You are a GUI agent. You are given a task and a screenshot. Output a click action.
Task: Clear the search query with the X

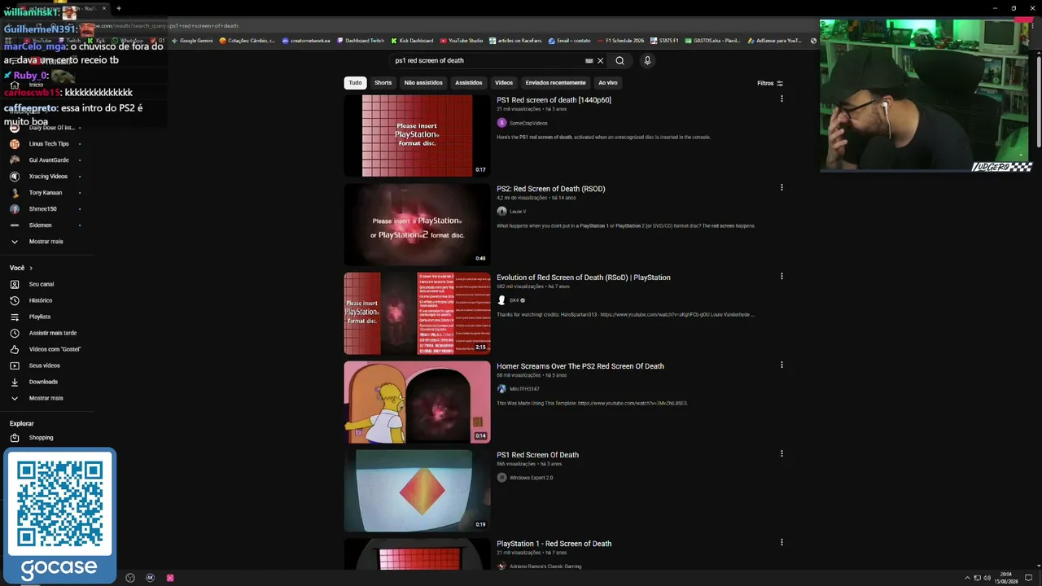click(601, 60)
